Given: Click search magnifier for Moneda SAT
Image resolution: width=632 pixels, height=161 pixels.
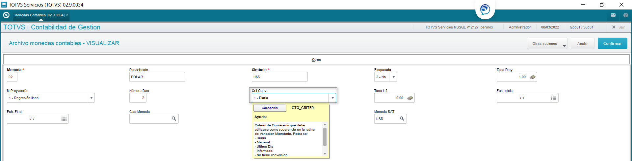Looking at the screenshot, I should (402, 118).
